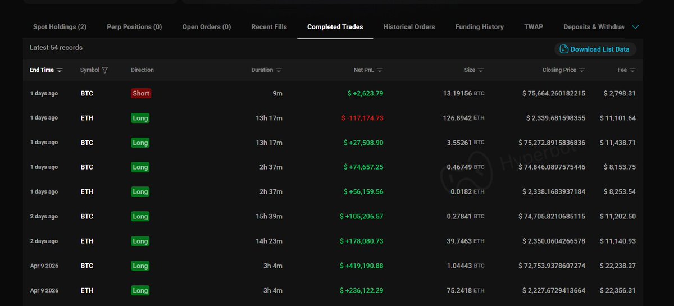The width and height of the screenshot is (674, 306).
Task: Expand the tab overflow chevron
Action: [635, 27]
